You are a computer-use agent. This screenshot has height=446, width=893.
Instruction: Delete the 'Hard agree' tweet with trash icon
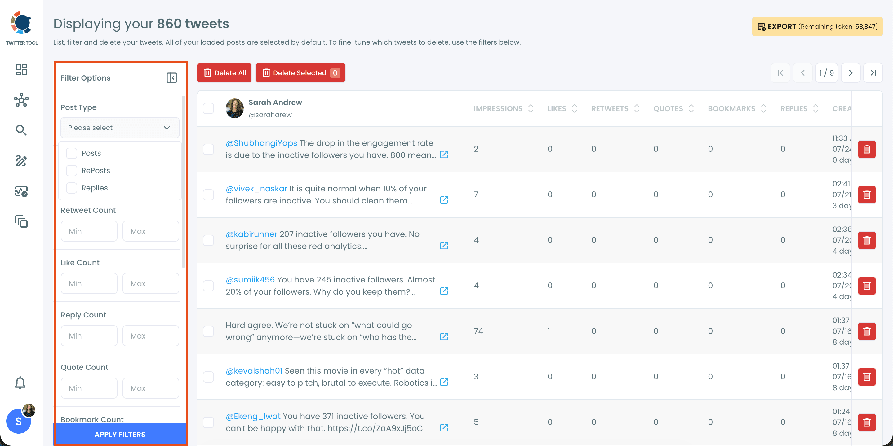point(867,331)
